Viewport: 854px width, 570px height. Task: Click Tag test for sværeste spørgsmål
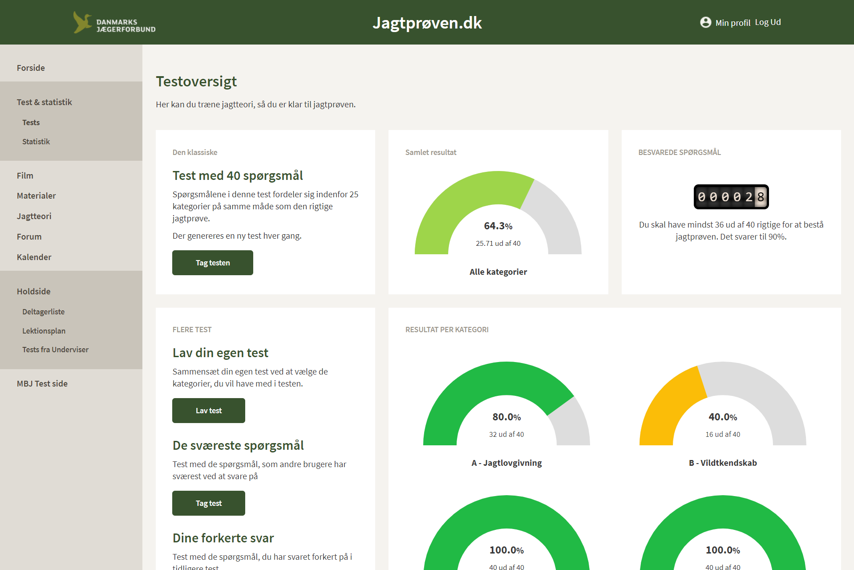point(209,503)
